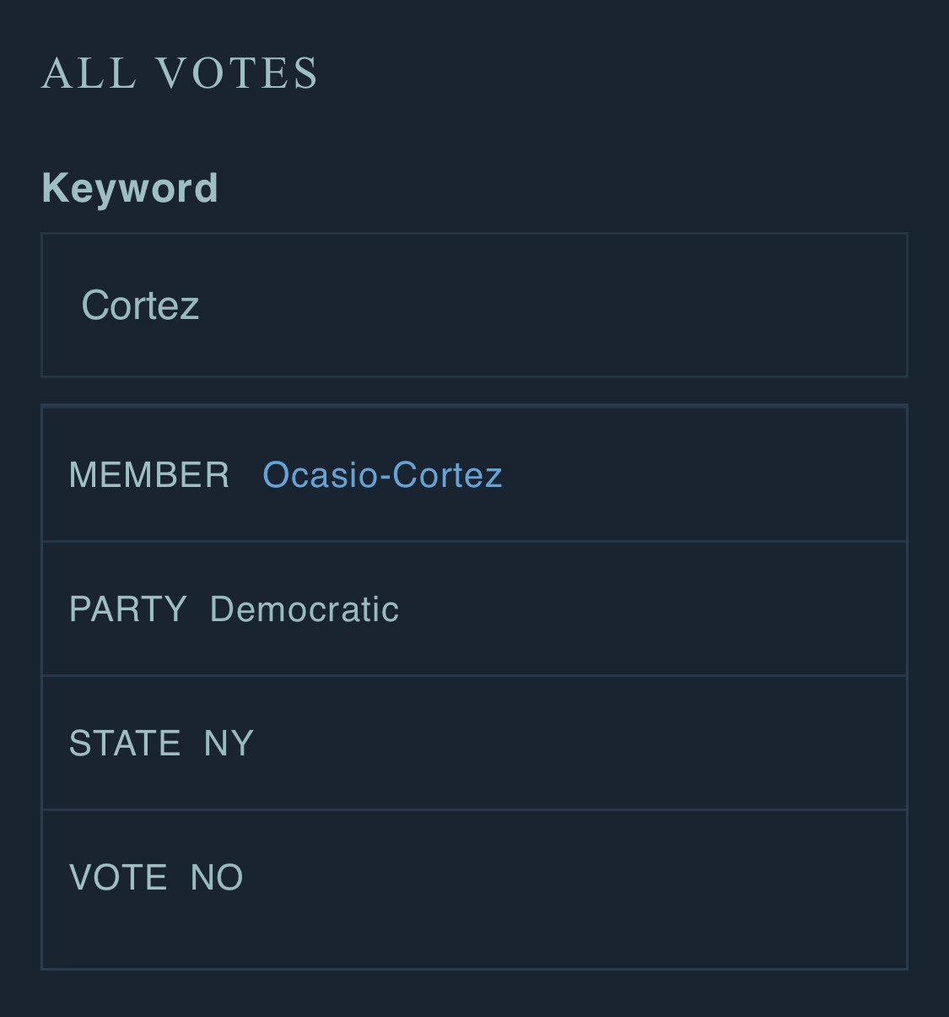Image resolution: width=949 pixels, height=1017 pixels.
Task: Click the Keyword label above the field
Action: click(130, 187)
